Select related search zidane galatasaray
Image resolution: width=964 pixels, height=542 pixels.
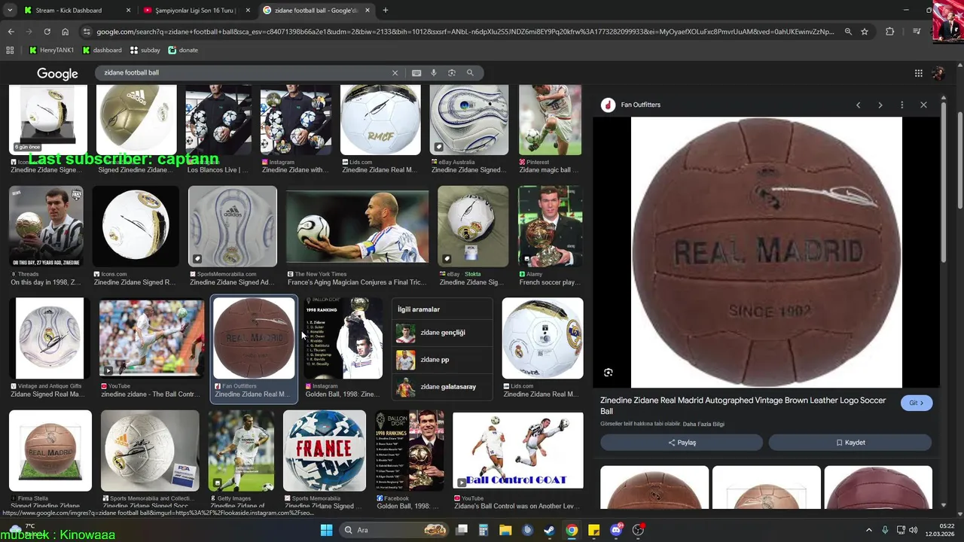[442, 387]
